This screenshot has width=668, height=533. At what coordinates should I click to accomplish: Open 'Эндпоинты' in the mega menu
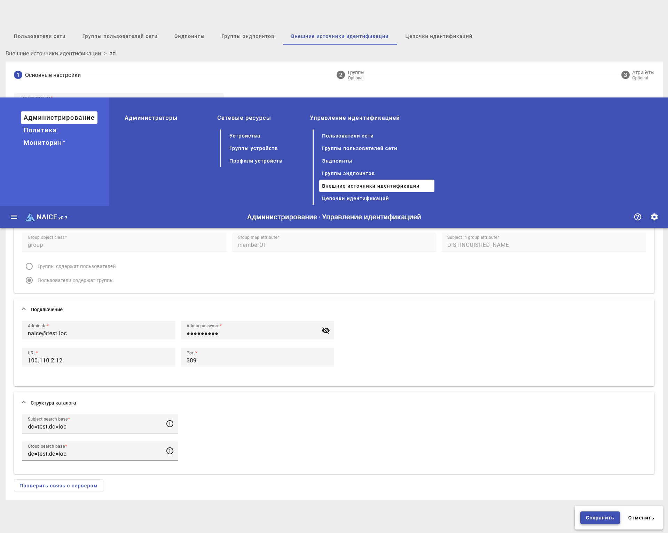pyautogui.click(x=337, y=161)
